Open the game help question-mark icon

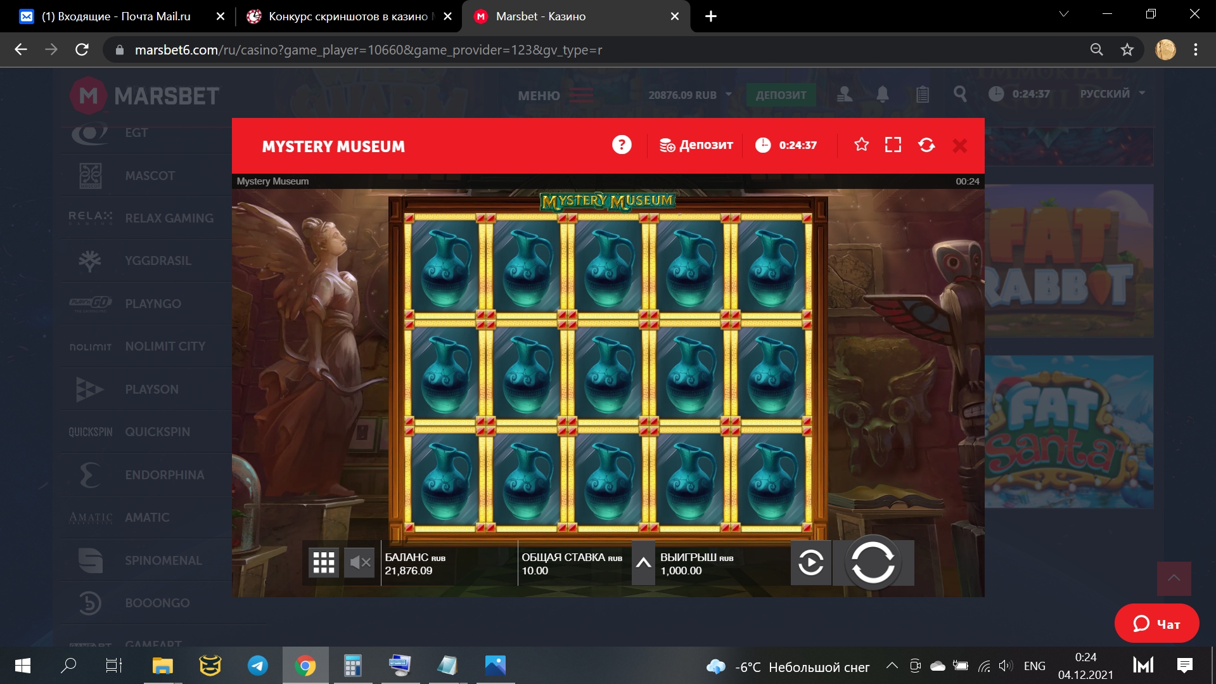(x=622, y=145)
